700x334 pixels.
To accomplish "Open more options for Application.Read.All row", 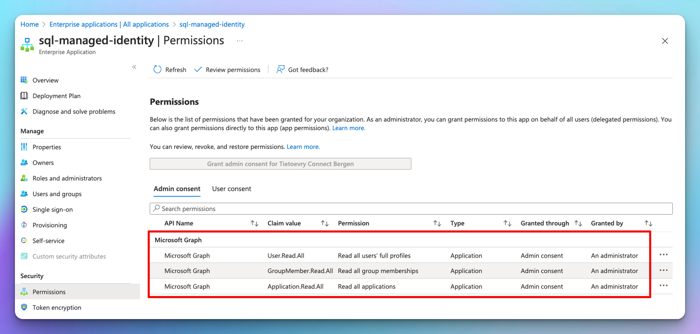I will [663, 286].
